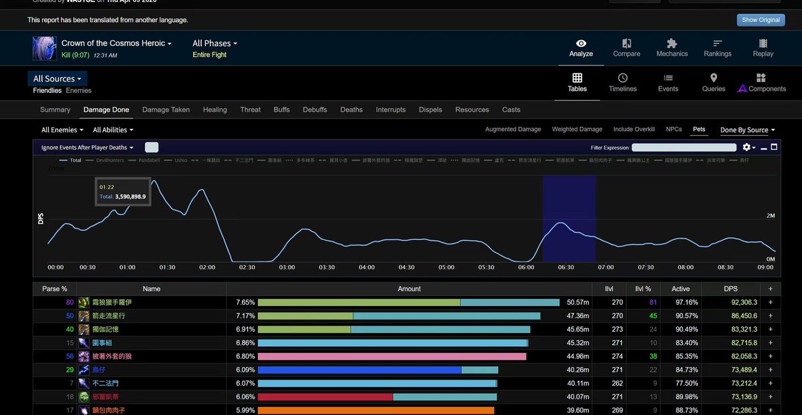Click the spec icon beside 披著外套的狼
802x415 pixels.
[x=84, y=356]
